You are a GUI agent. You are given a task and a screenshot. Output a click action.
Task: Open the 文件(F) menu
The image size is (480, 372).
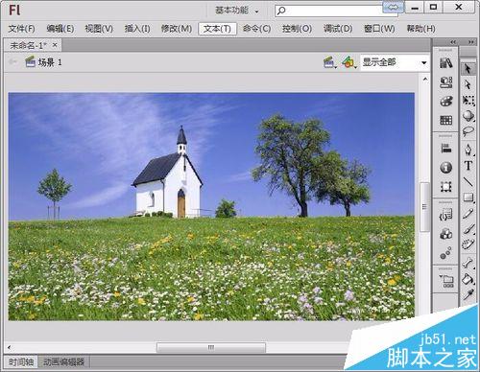point(21,29)
